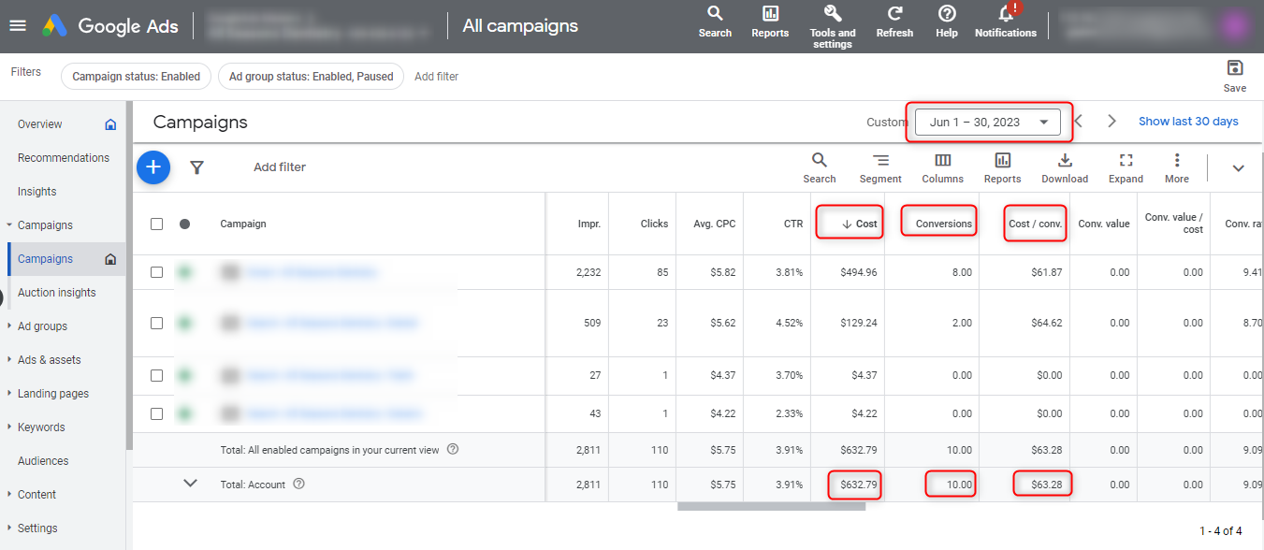
Task: Click the Campaign status: Enabled filter chip
Action: click(x=136, y=77)
